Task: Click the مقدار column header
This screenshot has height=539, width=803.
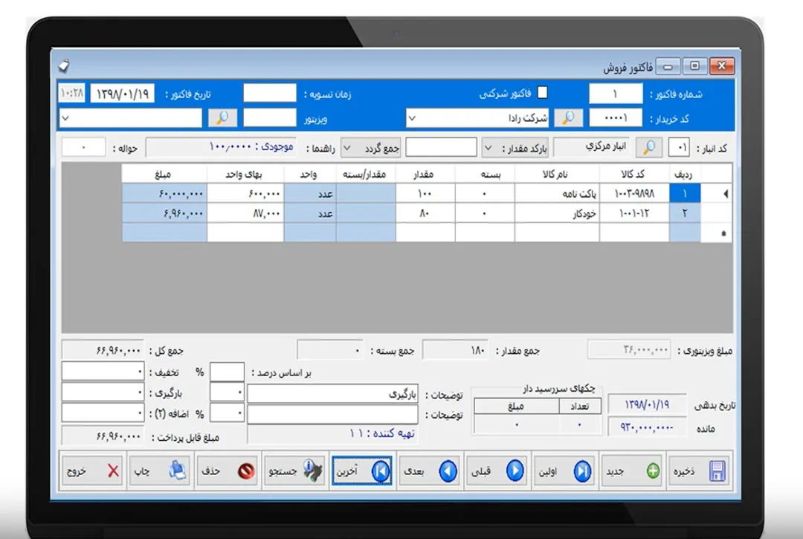Action: 425,174
